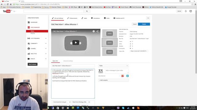197x110 pixels.
Task: Click the blue Publish button
Action: 144,24
